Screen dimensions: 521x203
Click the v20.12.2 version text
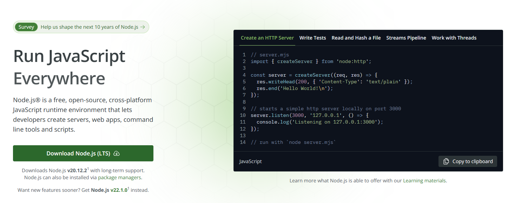[x=77, y=170]
